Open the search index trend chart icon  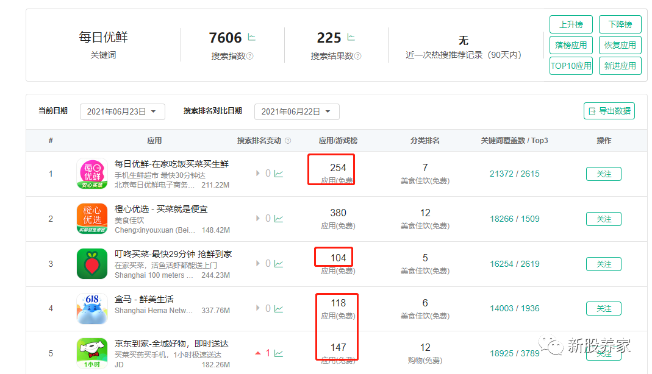coord(251,37)
